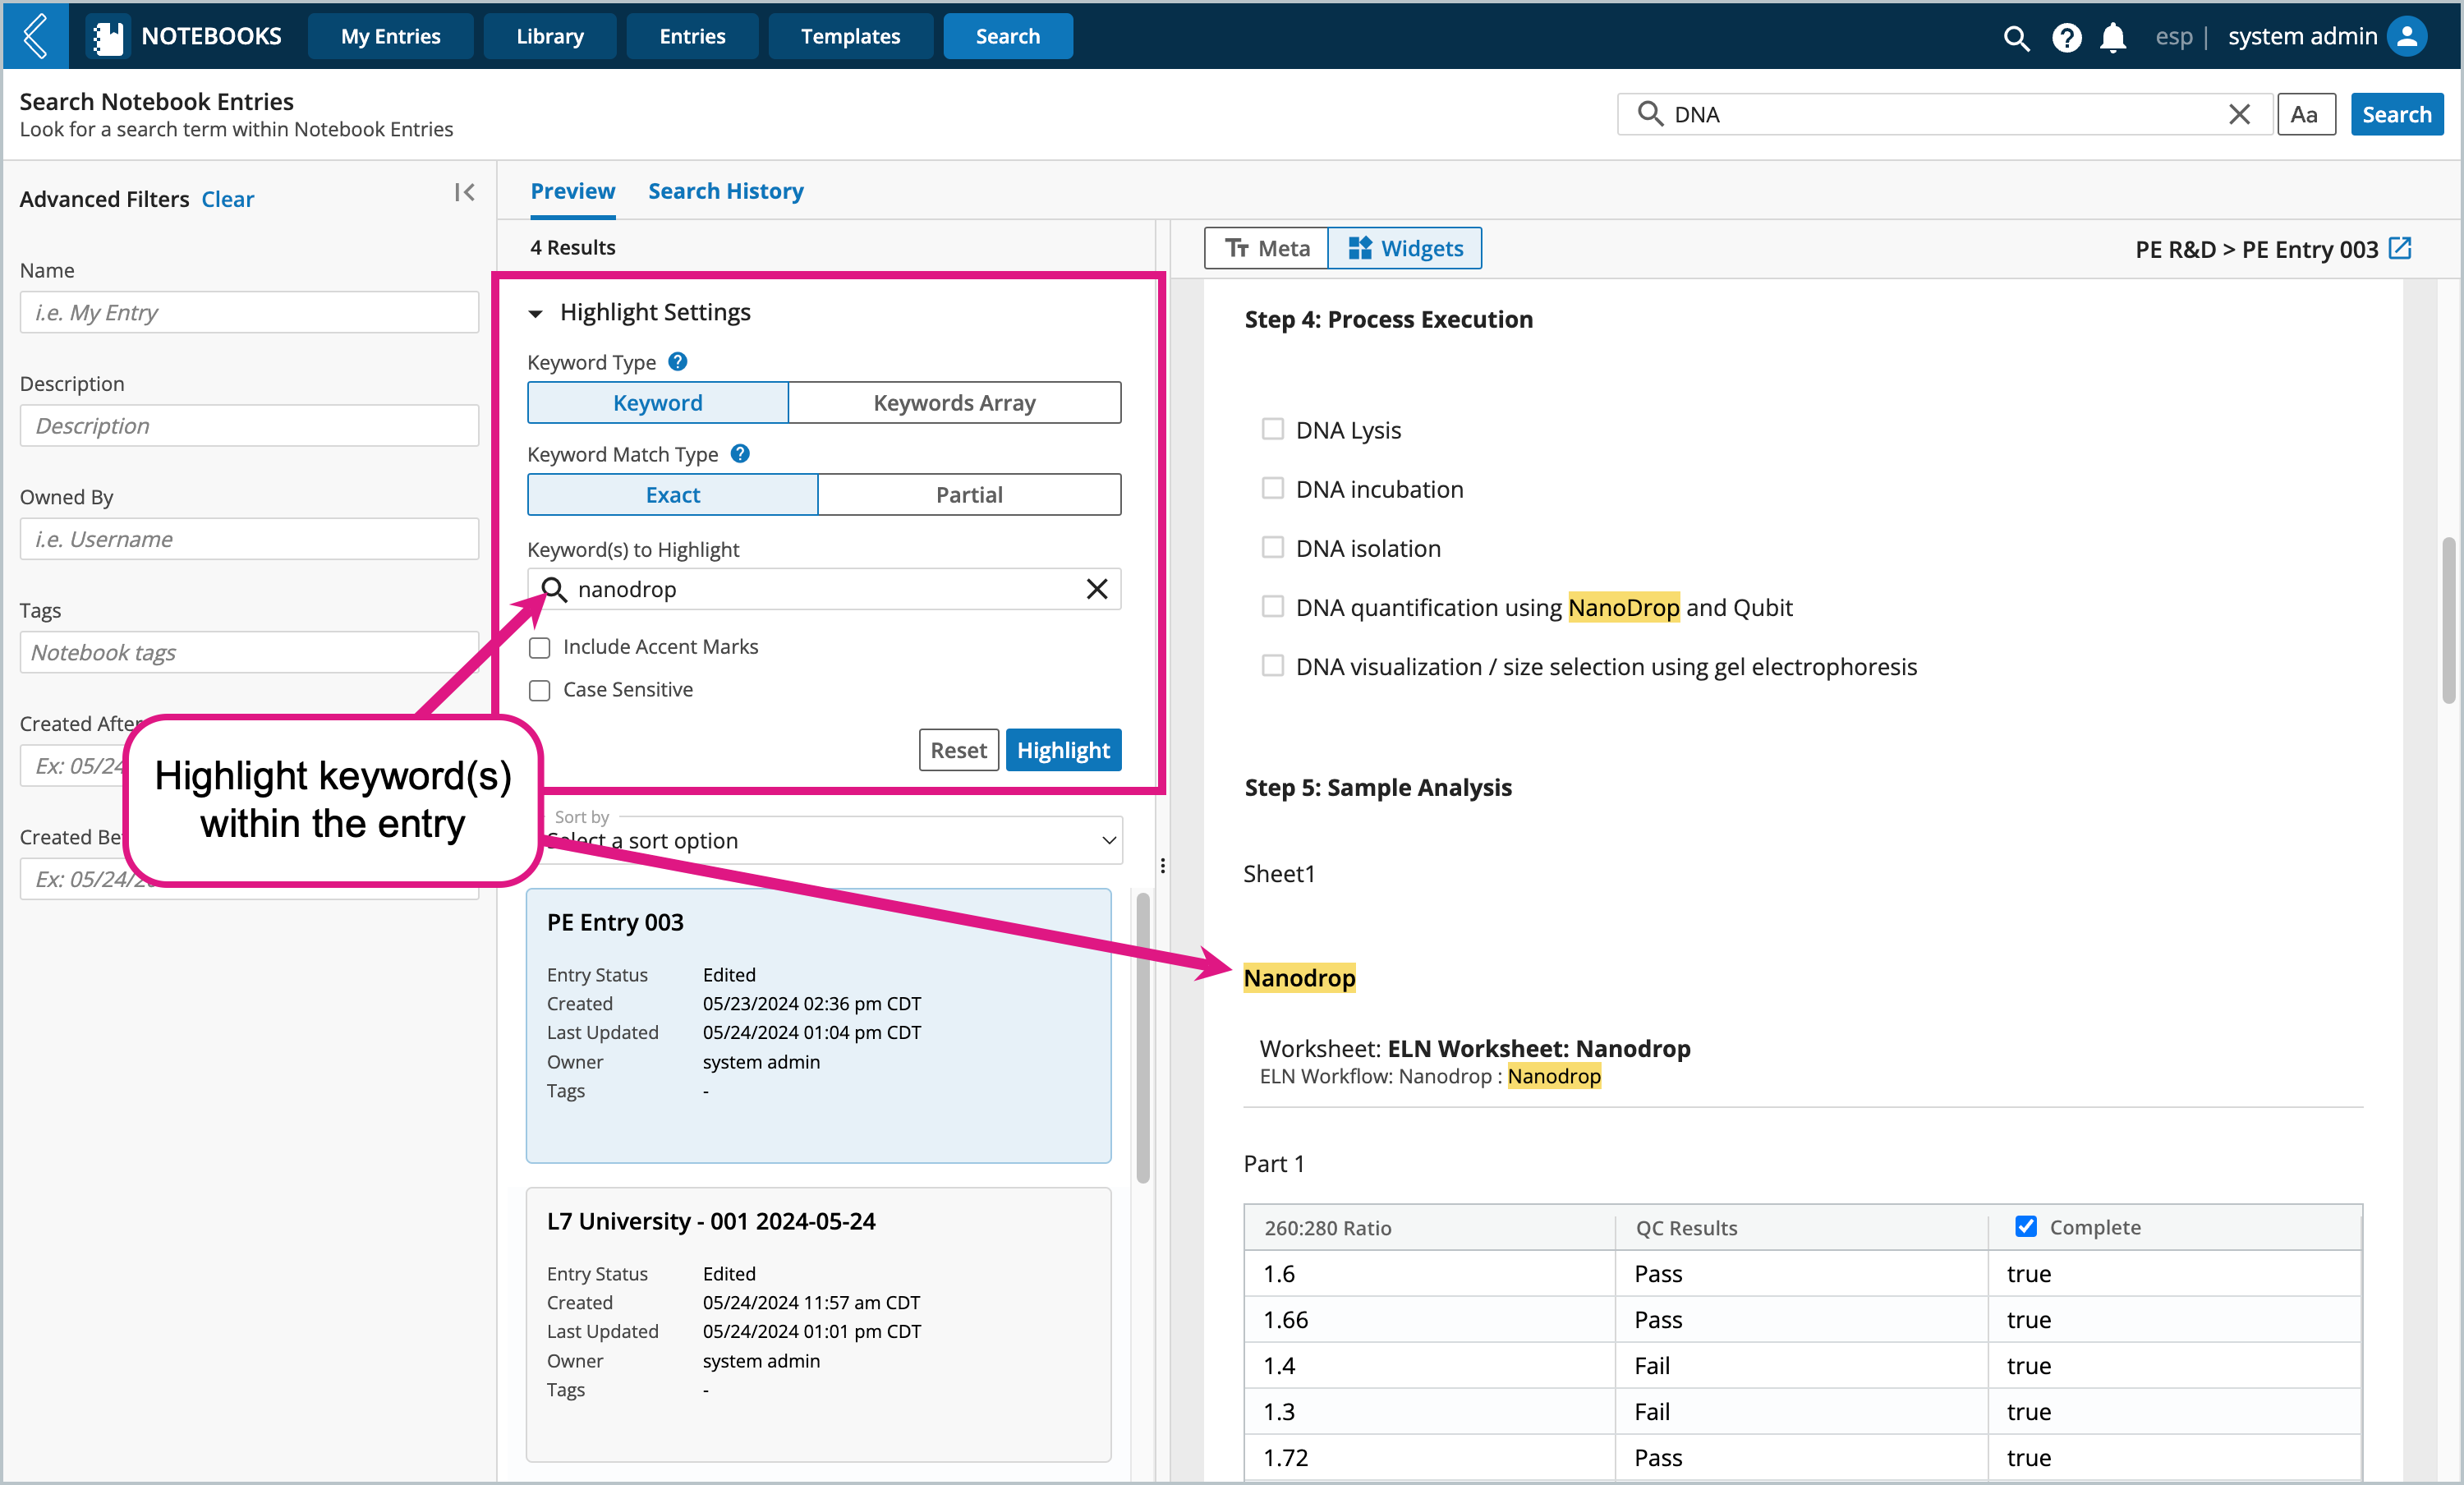Screen dimensions: 2464x1485
Task: Clear the Advanced Filters
Action: [x=228, y=199]
